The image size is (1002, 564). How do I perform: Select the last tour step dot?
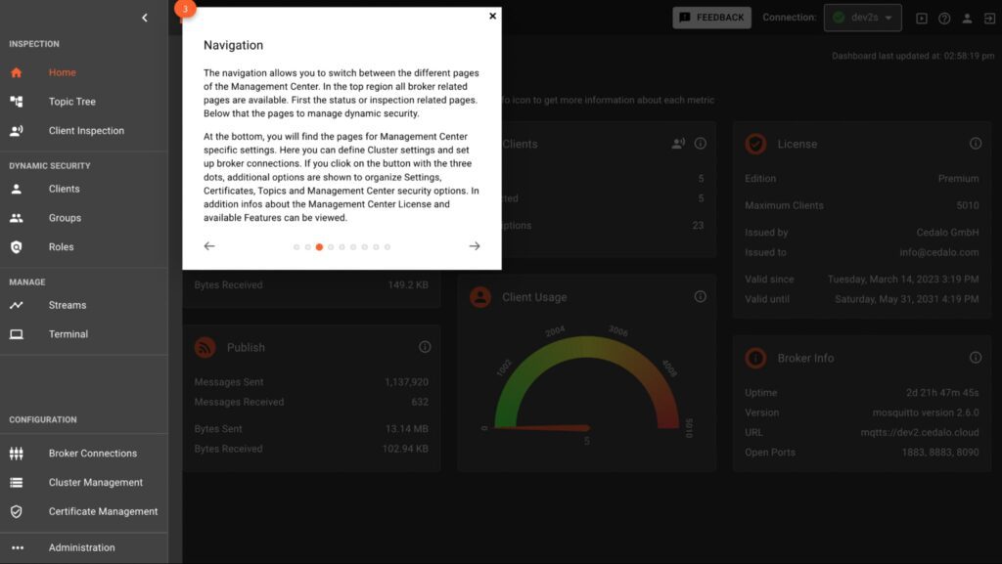coord(387,247)
